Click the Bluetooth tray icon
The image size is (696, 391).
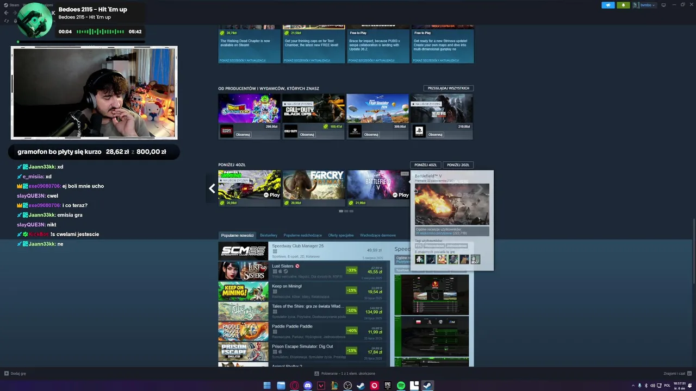point(646,386)
